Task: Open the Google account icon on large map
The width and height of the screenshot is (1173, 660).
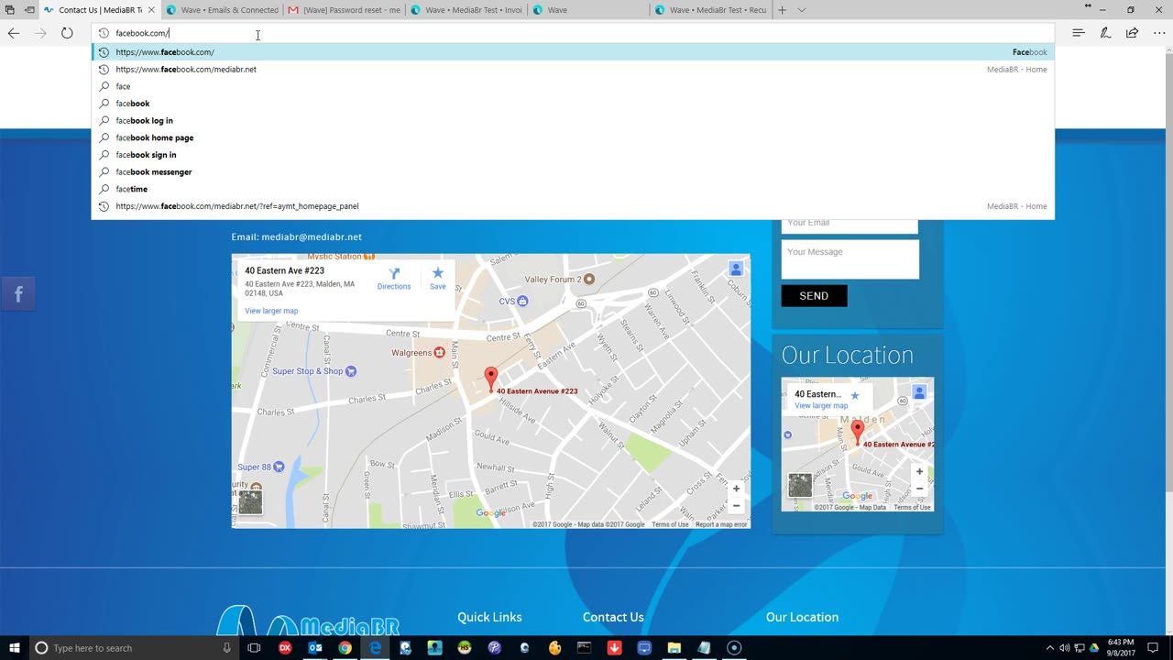Action: (735, 269)
